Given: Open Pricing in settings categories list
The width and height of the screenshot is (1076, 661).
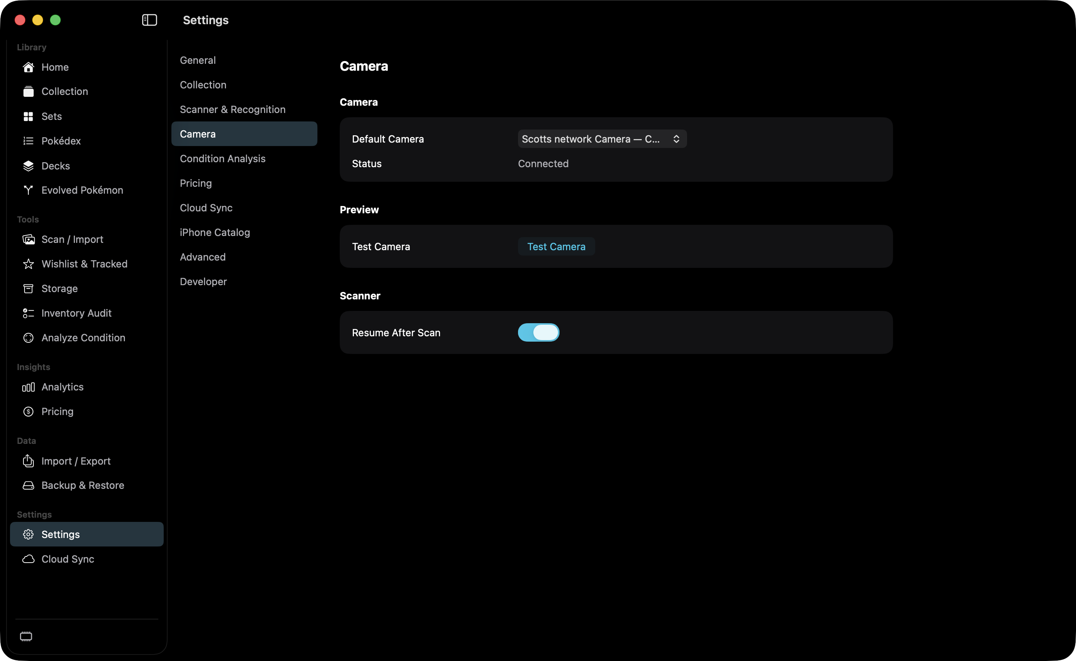Looking at the screenshot, I should [244, 183].
